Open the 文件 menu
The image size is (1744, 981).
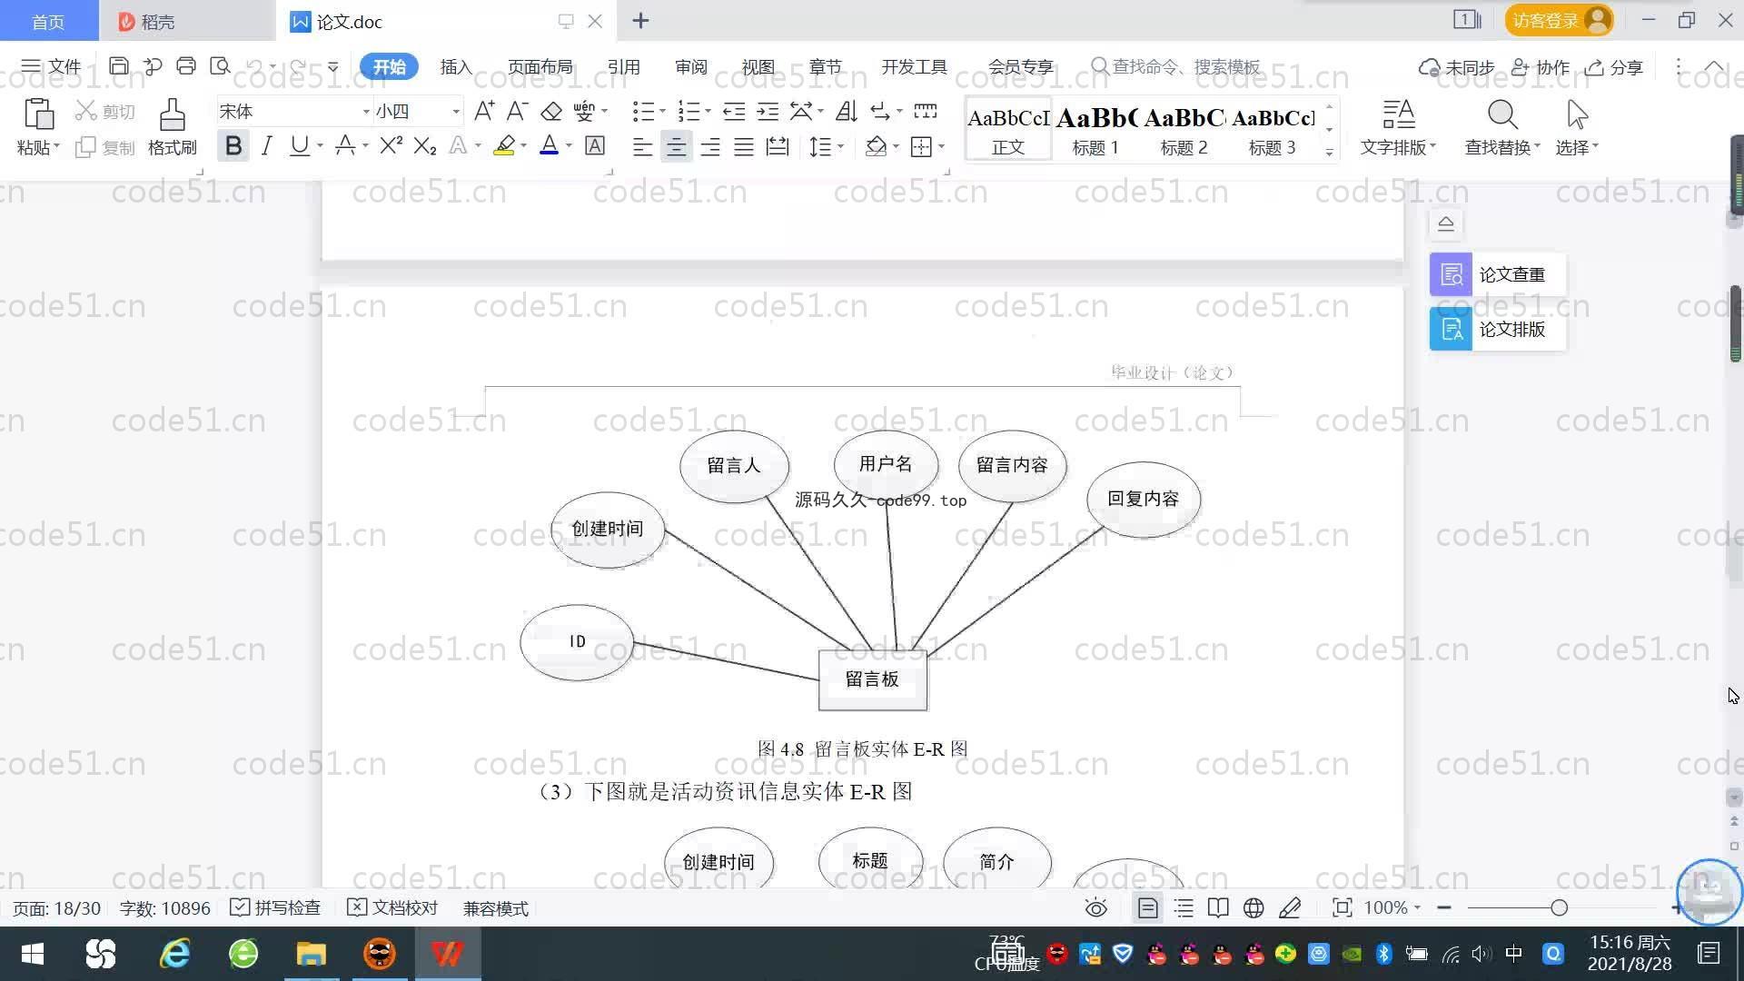click(x=52, y=66)
